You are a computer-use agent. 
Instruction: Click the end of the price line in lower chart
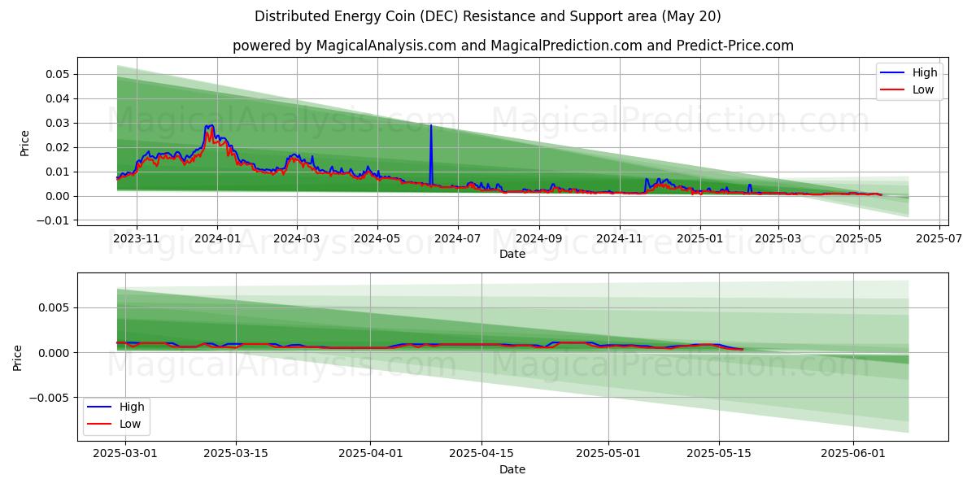coord(743,349)
